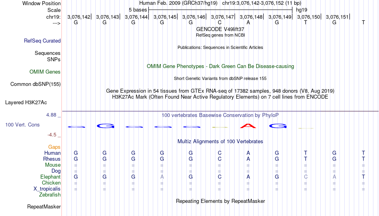Select the Elephant alignment row label
Image resolution: width=379 pixels, height=216 pixels.
coord(50,177)
